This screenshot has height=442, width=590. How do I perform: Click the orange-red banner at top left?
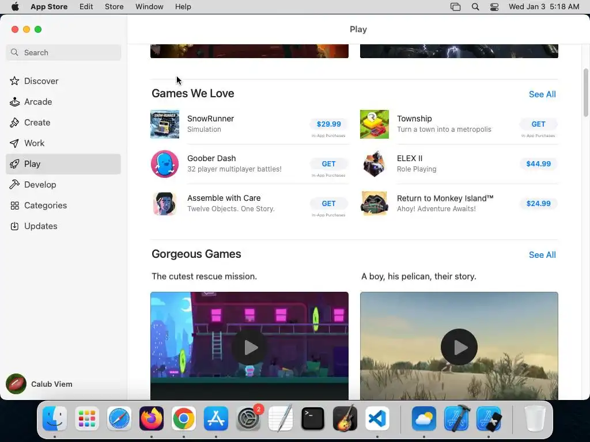[x=249, y=51]
